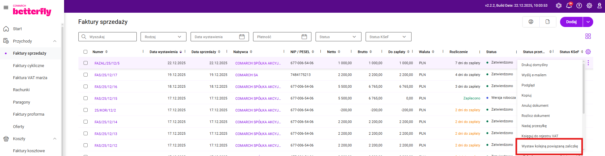
Task: Expand the Rodzaj filter dropdown
Action: coord(163,37)
